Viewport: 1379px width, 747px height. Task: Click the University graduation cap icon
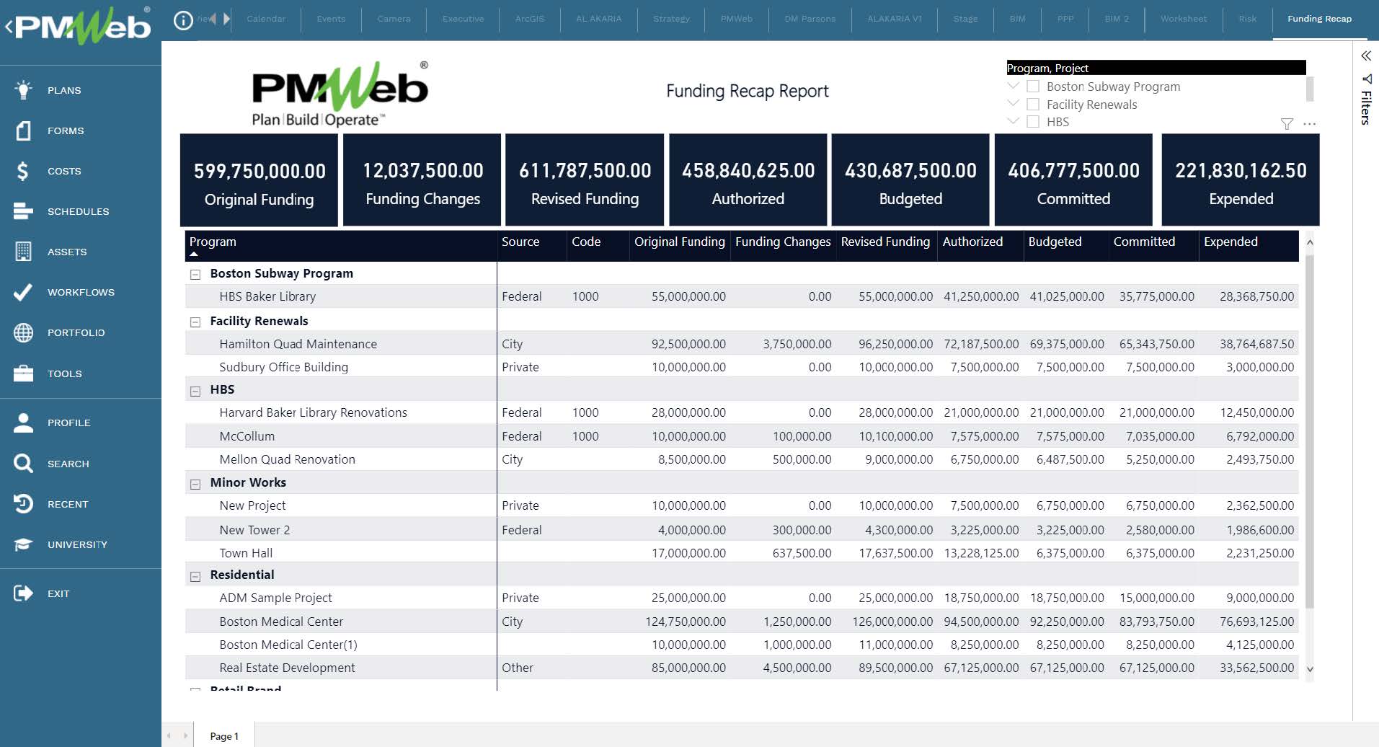point(22,544)
